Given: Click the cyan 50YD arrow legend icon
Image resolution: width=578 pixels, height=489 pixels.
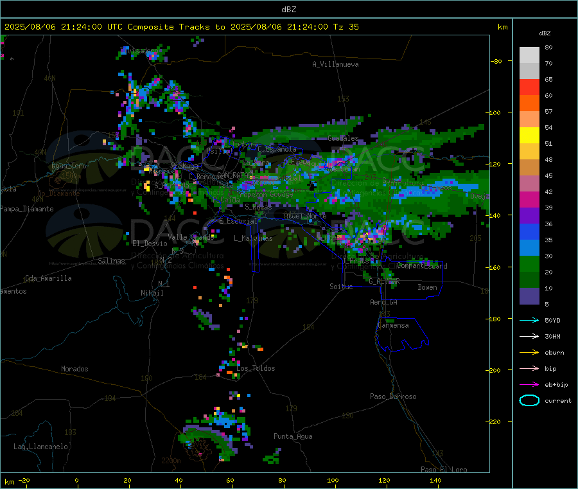Looking at the screenshot, I should point(529,320).
